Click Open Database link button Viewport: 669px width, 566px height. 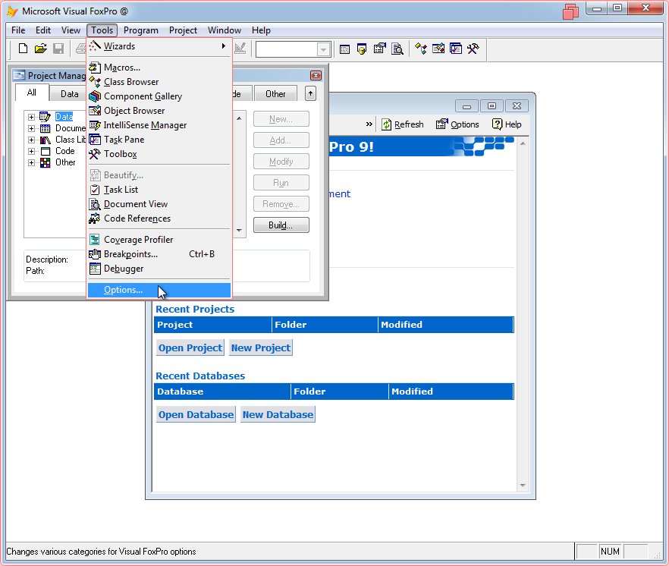[x=196, y=414]
